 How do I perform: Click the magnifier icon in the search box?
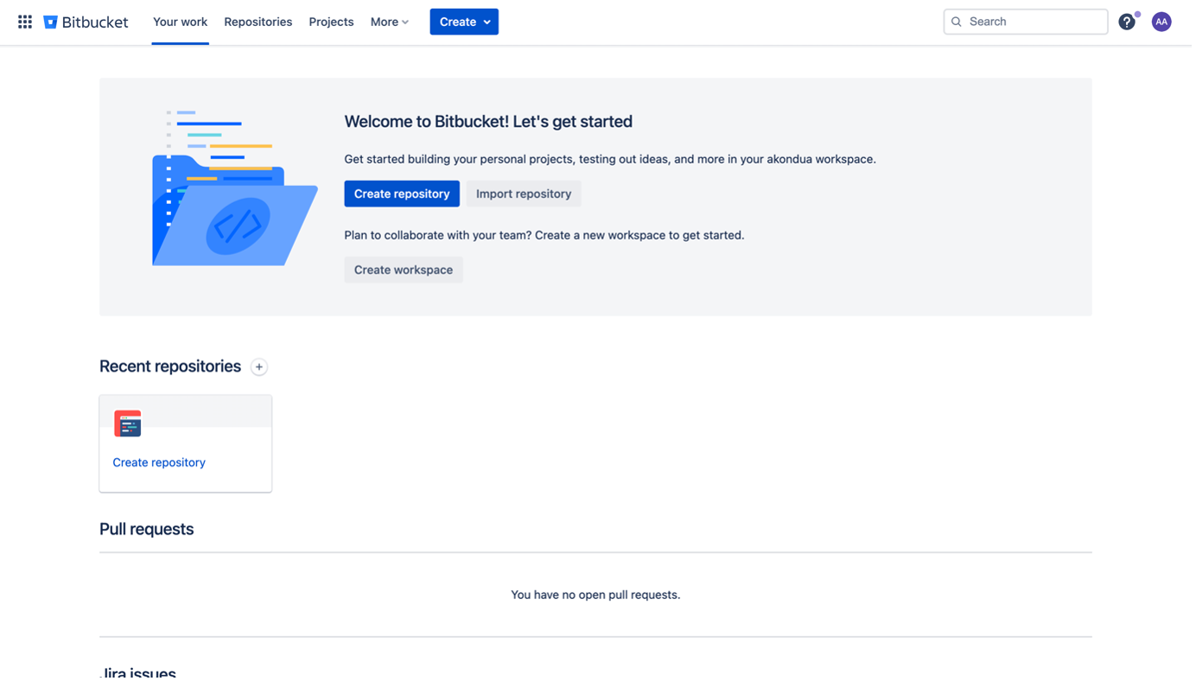point(957,22)
